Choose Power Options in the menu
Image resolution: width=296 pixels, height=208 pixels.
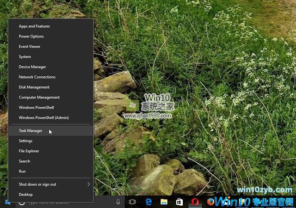31,37
